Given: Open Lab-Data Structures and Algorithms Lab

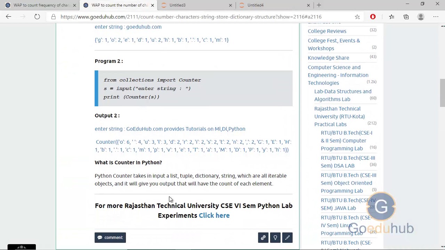Looking at the screenshot, I should click(x=343, y=95).
